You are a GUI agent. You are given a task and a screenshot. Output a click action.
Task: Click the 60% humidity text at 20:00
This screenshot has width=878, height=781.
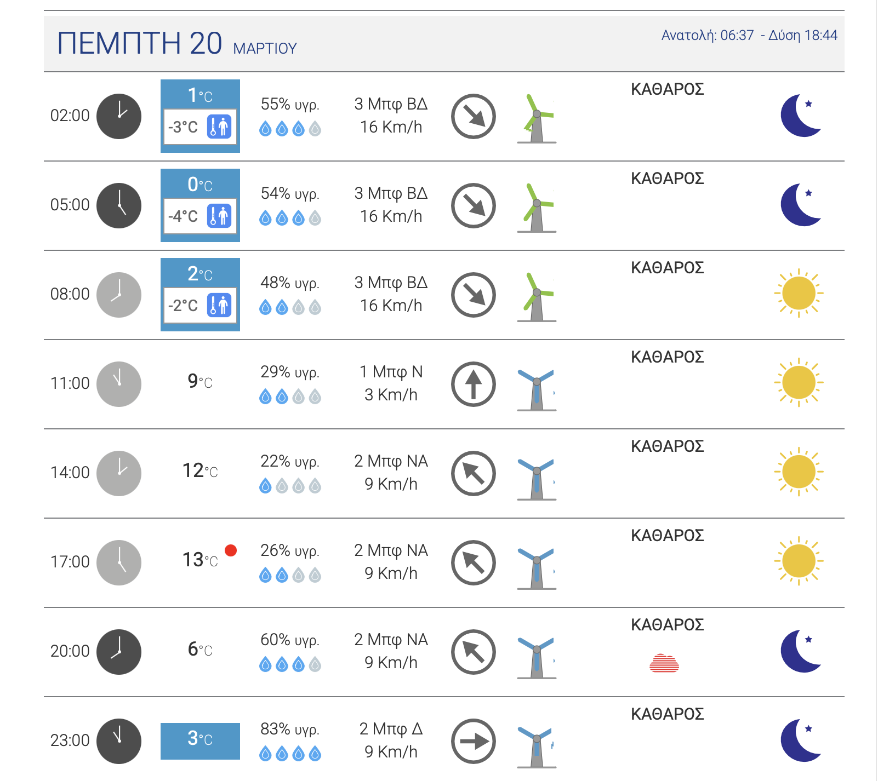290,640
